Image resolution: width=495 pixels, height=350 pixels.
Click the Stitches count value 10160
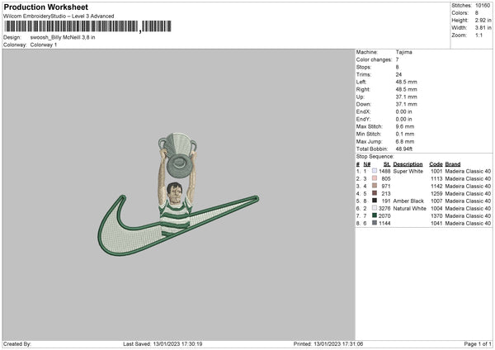point(483,6)
